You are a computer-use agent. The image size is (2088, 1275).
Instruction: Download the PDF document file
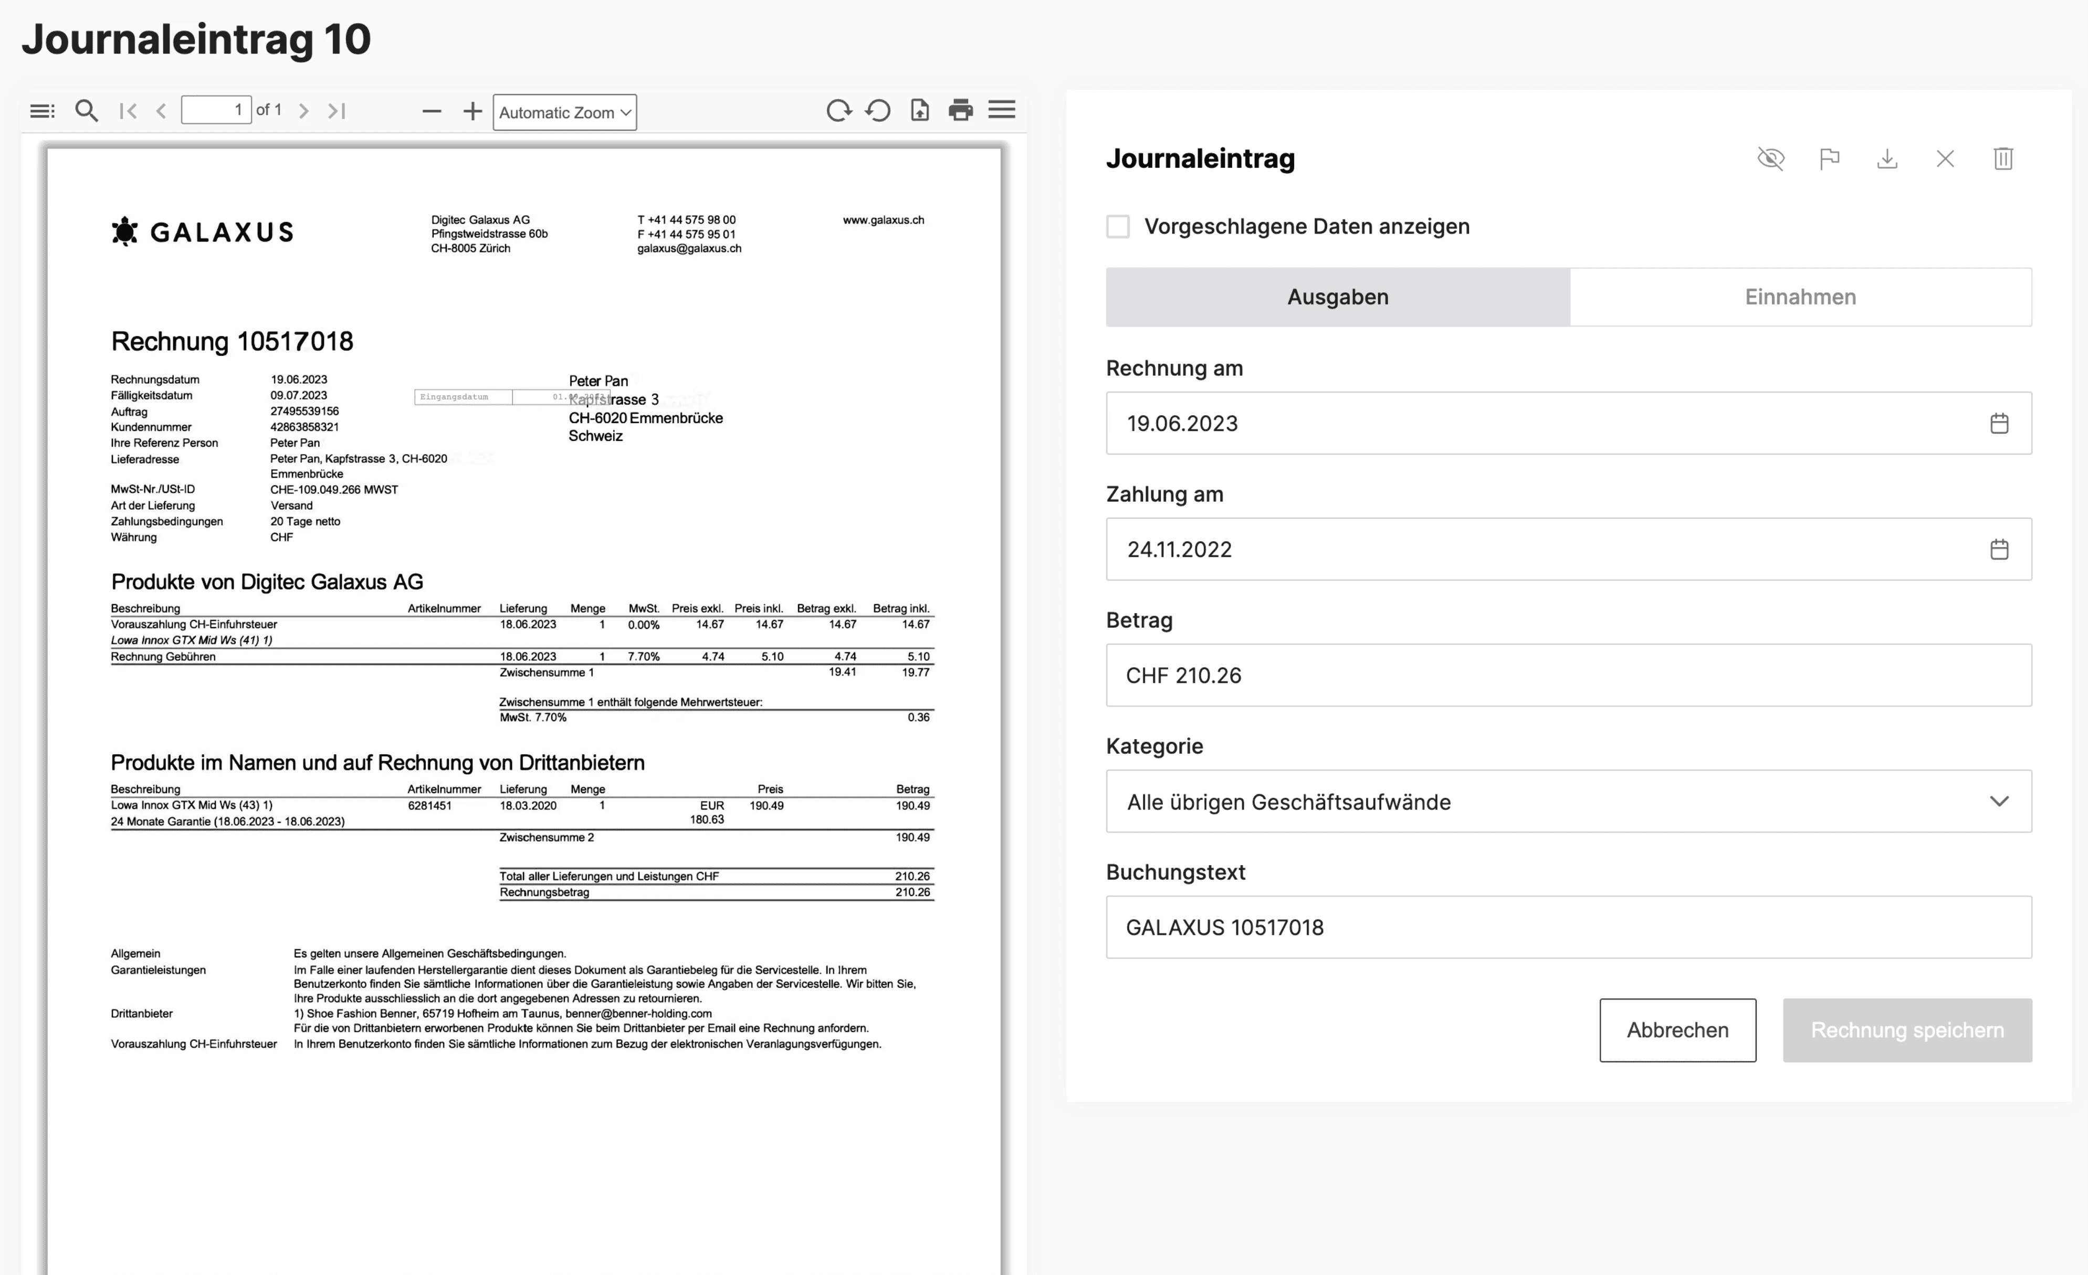(919, 110)
